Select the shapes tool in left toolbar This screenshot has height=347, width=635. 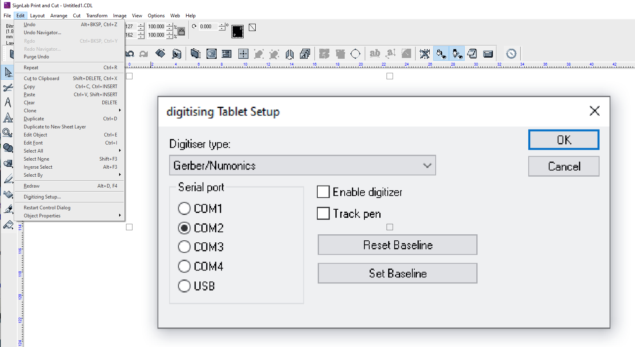pyautogui.click(x=8, y=163)
